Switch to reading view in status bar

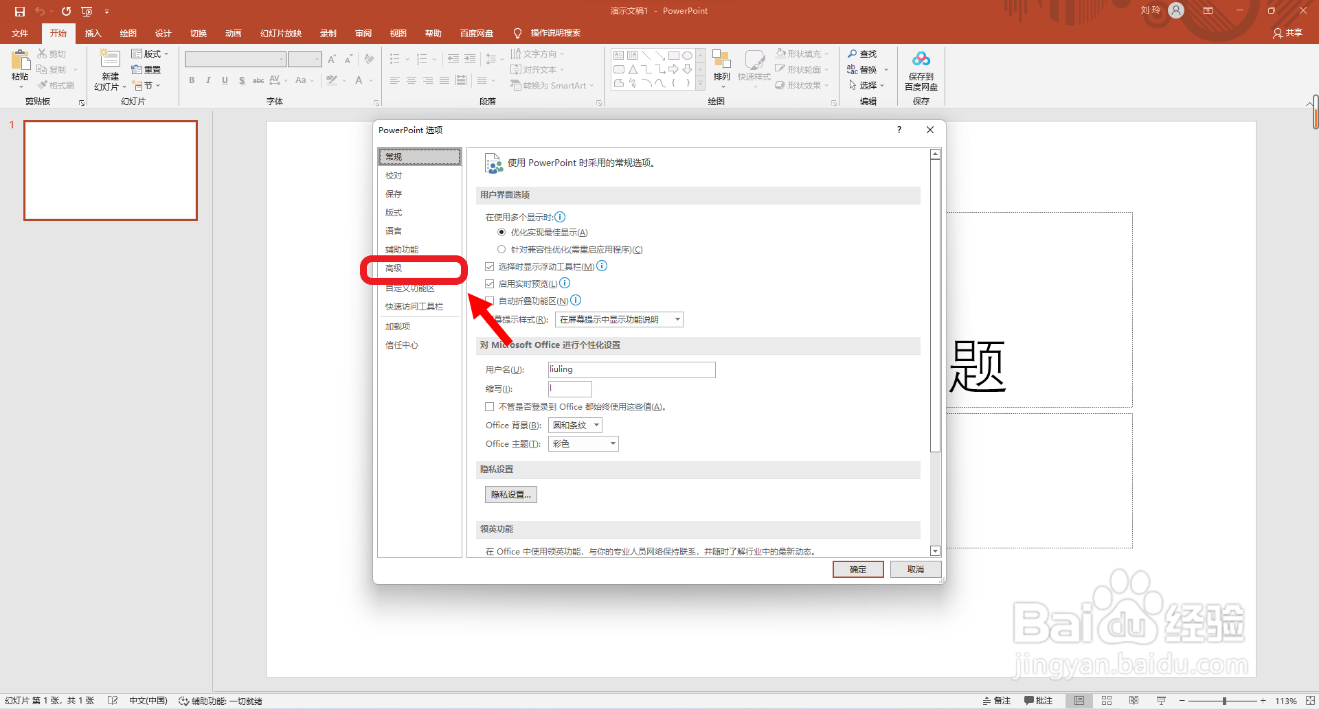[x=1134, y=701]
